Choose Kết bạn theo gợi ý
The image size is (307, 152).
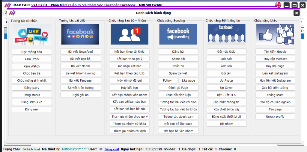(x=130, y=59)
